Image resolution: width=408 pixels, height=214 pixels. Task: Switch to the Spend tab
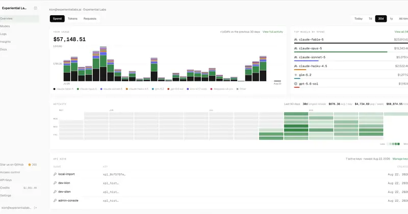[x=57, y=19]
